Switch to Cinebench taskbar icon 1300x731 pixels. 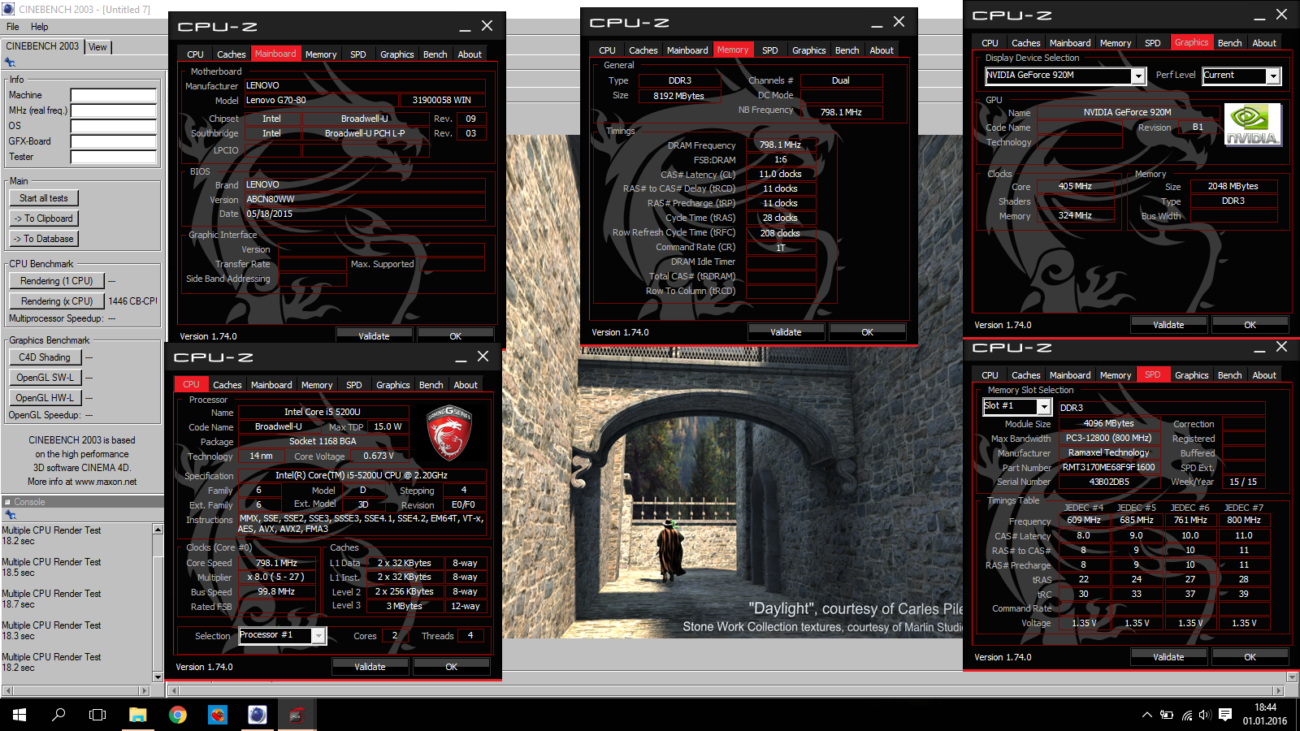257,715
